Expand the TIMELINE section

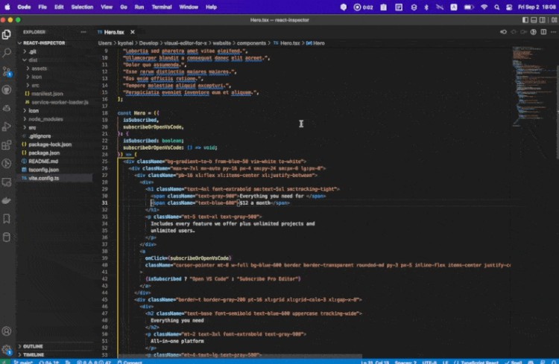tap(34, 355)
